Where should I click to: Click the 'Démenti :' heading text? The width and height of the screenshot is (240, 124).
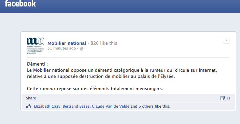coord(37,64)
